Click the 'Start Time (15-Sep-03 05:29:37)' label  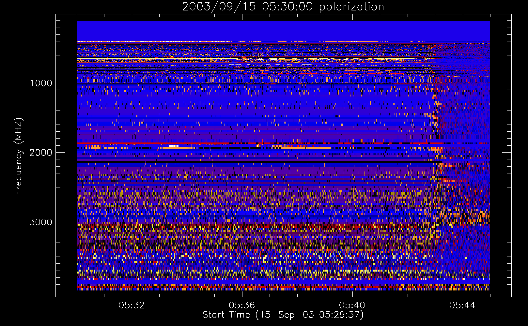click(283, 315)
